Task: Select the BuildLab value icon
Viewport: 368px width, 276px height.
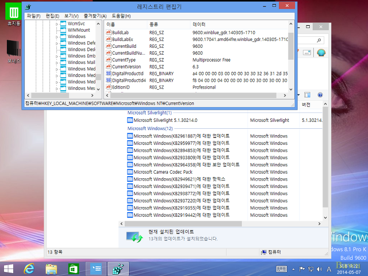Action: coord(108,32)
